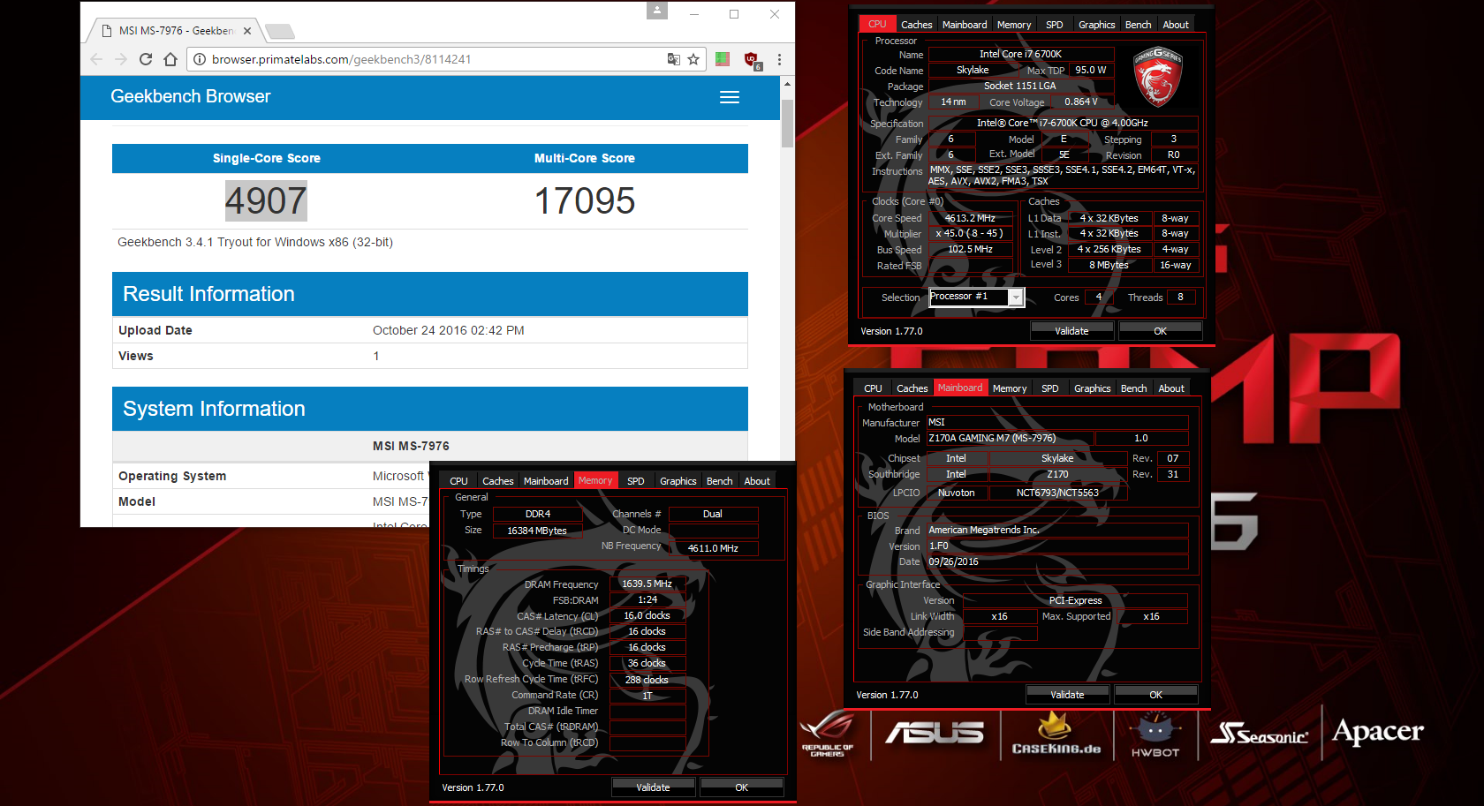Open Graphics tab in Mainboard window
Viewport: 1484px width, 806px height.
click(x=1093, y=388)
